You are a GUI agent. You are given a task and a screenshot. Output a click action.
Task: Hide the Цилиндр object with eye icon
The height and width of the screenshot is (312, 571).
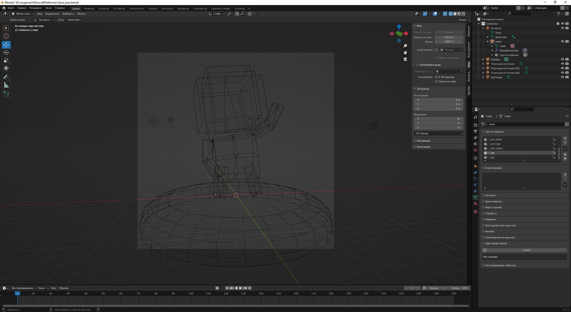(562, 77)
